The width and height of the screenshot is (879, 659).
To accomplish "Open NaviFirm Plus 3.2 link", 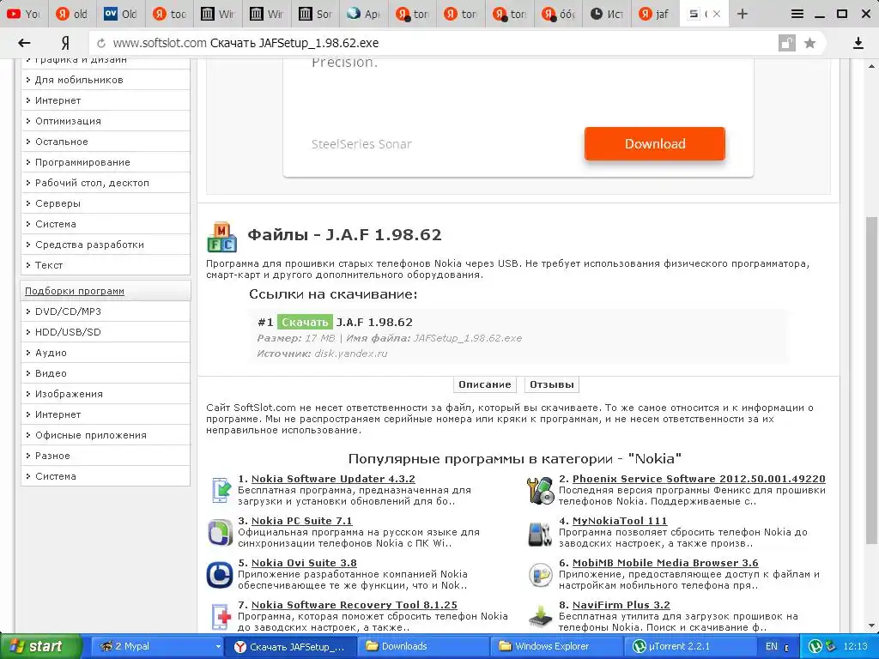I will pos(621,605).
